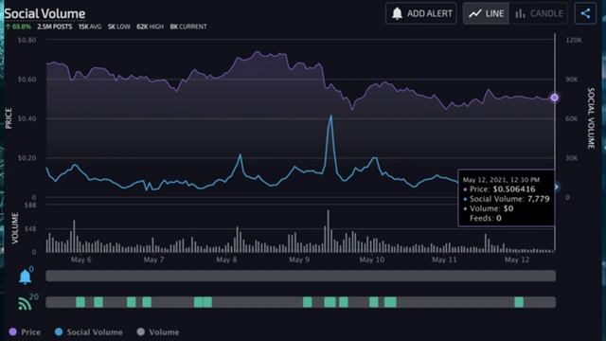Click the feeds RSS icon
606x341 pixels.
pos(25,303)
